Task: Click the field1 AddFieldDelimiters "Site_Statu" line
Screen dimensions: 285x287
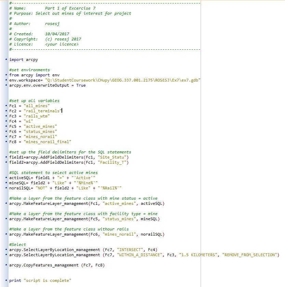Action: click(x=69, y=157)
